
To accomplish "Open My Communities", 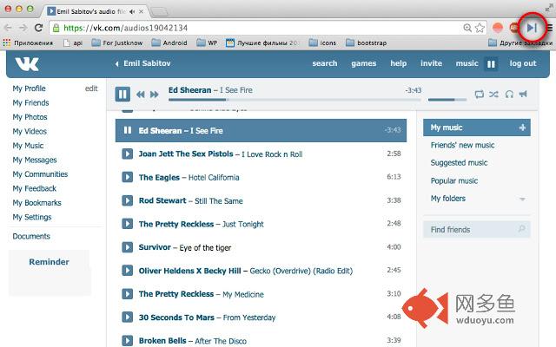I will (40, 174).
